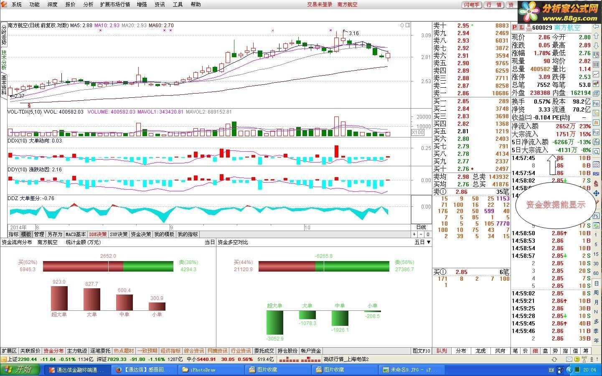
Task: Click the 上证 index value in status bar
Action: point(28,359)
